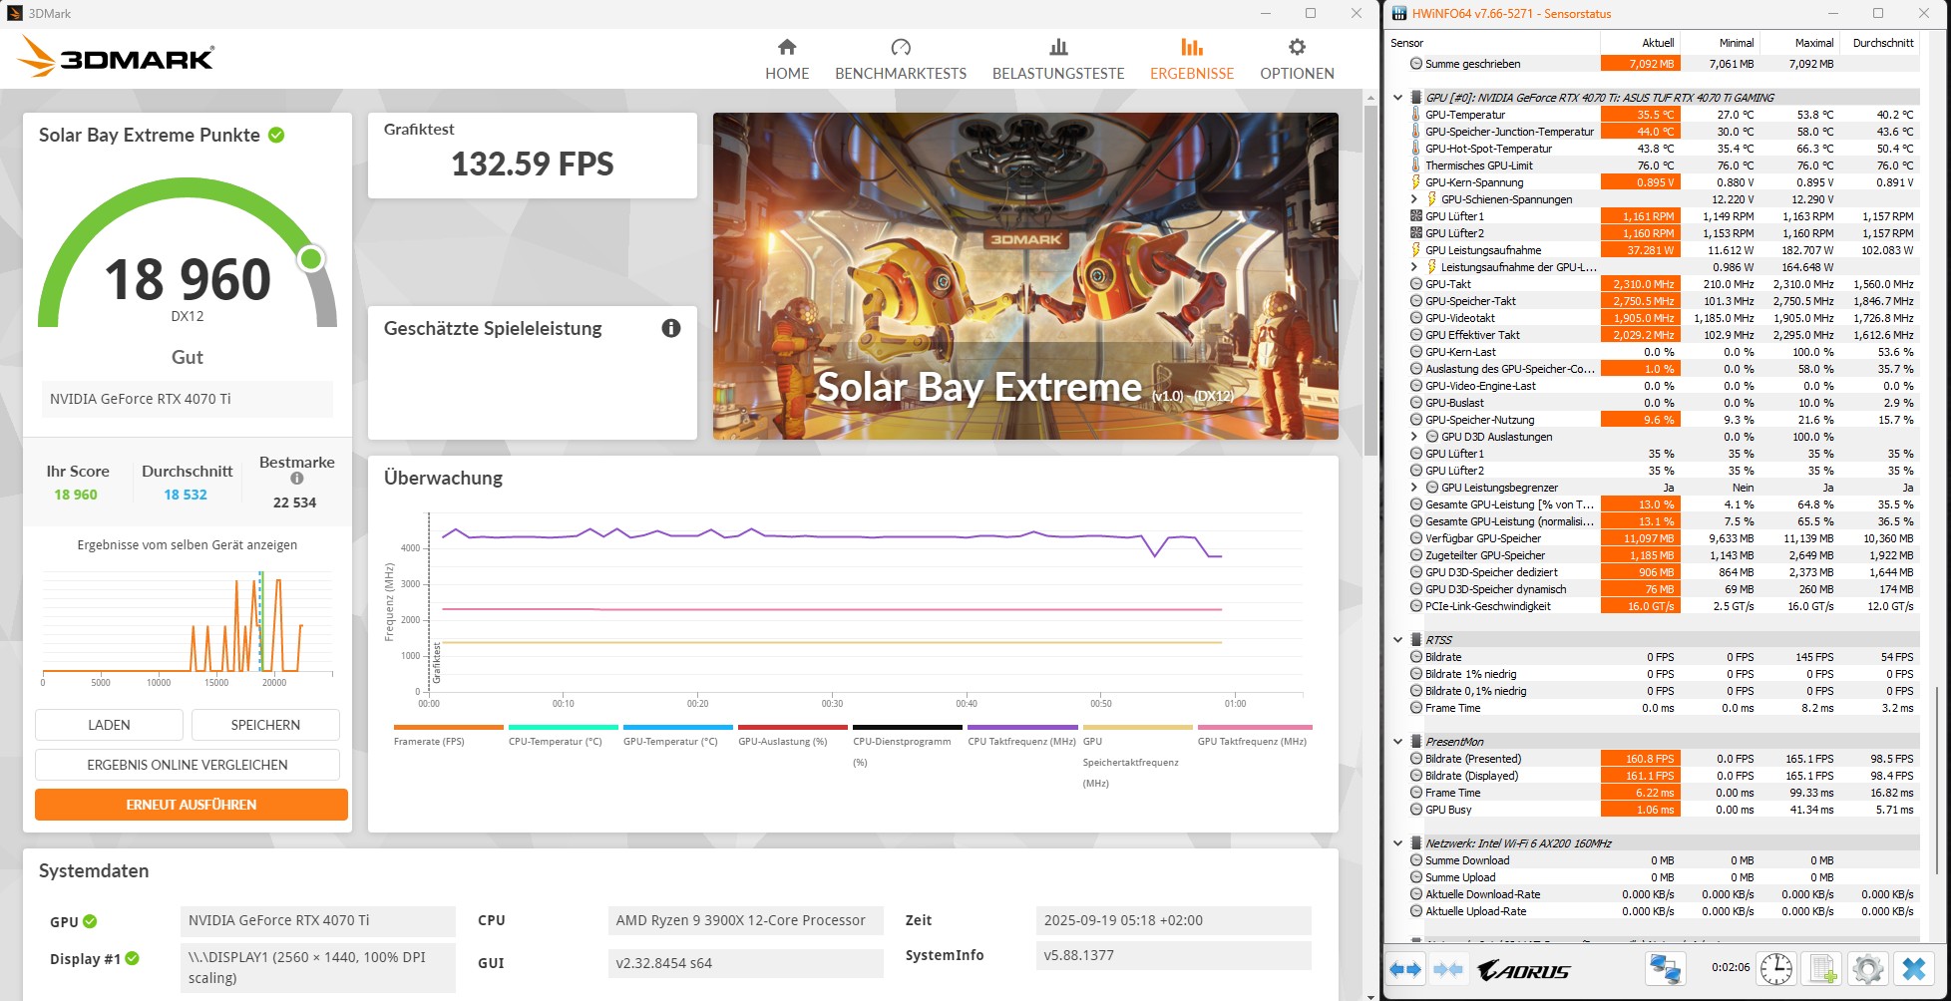Open the OPTIONEN tab
1951x1001 pixels.
click(x=1297, y=60)
